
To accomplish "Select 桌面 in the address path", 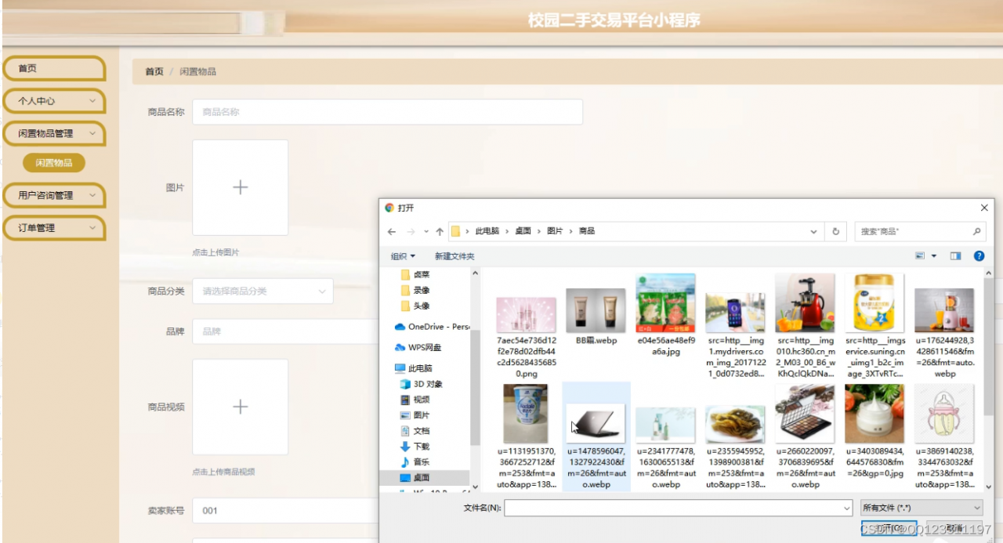I will coord(523,231).
